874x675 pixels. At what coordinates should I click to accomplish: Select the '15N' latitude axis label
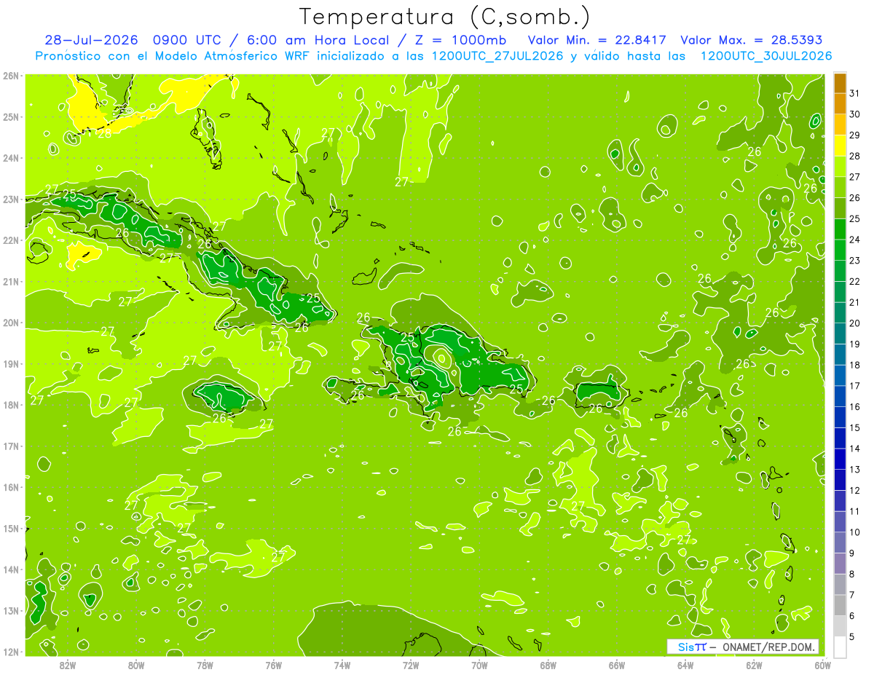click(11, 528)
